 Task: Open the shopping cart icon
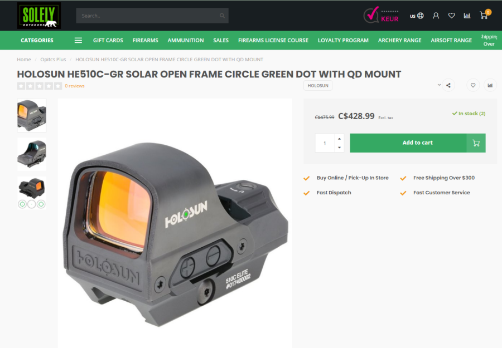click(x=484, y=15)
